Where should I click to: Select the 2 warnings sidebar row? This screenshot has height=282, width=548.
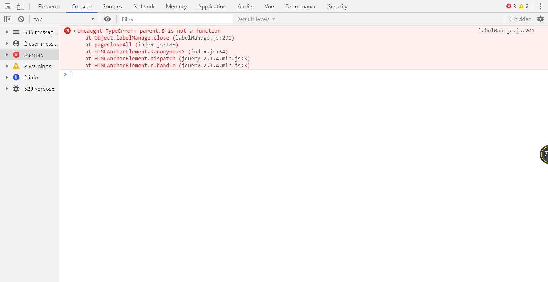click(30, 66)
